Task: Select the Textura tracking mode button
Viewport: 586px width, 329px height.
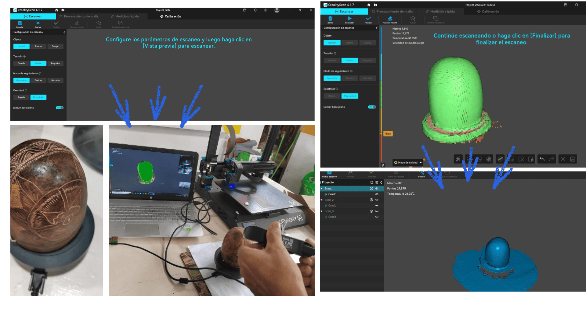Action: point(38,80)
